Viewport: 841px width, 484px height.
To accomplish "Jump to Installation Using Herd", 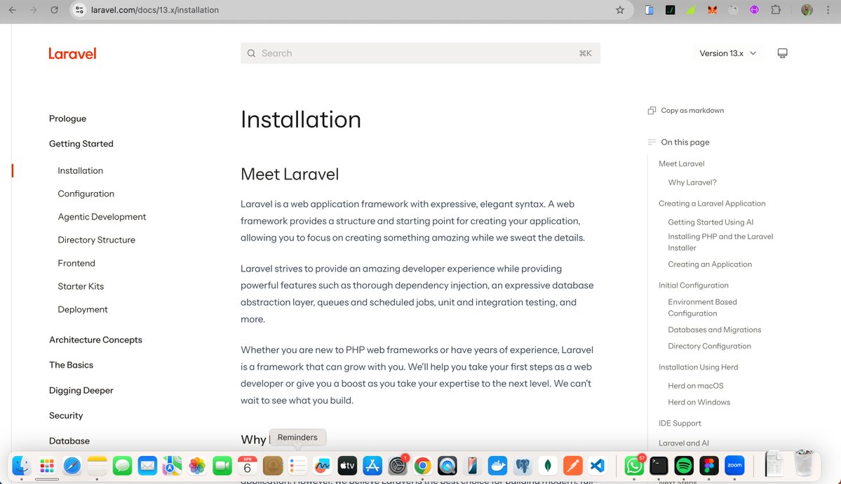I will point(699,367).
